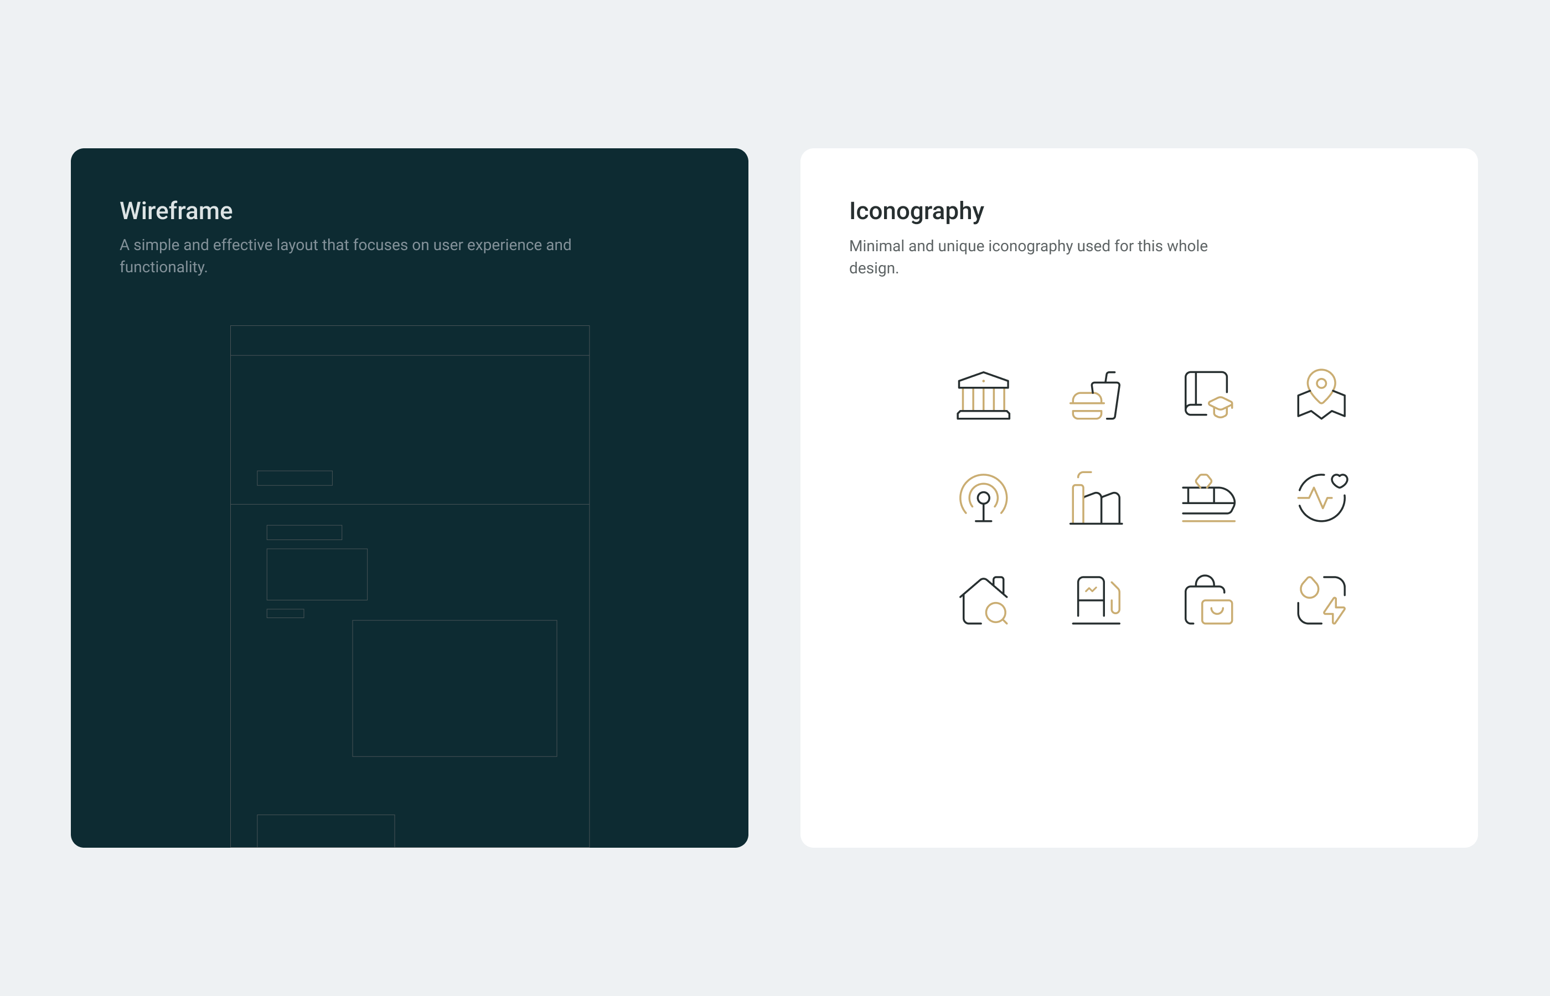
Task: Click the high-speed train icon
Action: 1208,498
